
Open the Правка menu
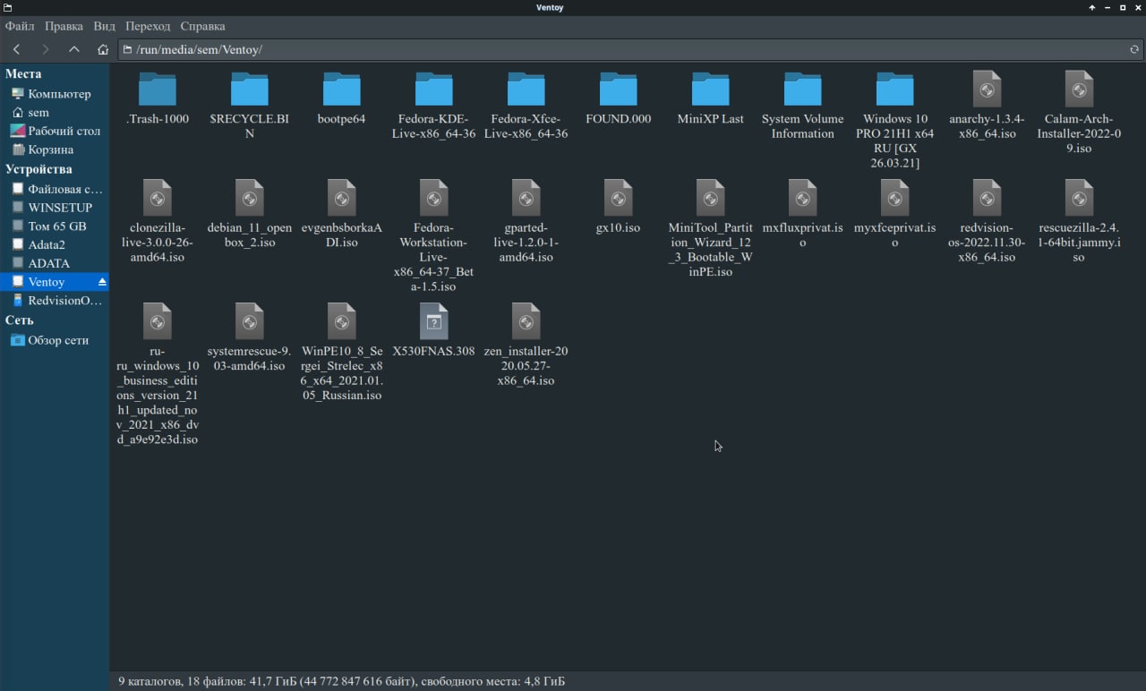[x=64, y=26]
